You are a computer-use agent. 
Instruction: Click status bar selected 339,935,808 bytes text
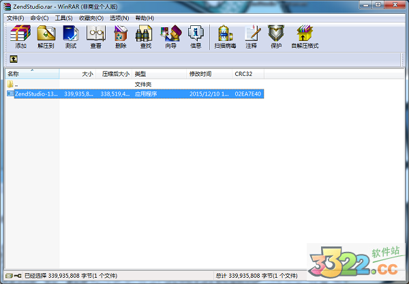tap(71, 276)
